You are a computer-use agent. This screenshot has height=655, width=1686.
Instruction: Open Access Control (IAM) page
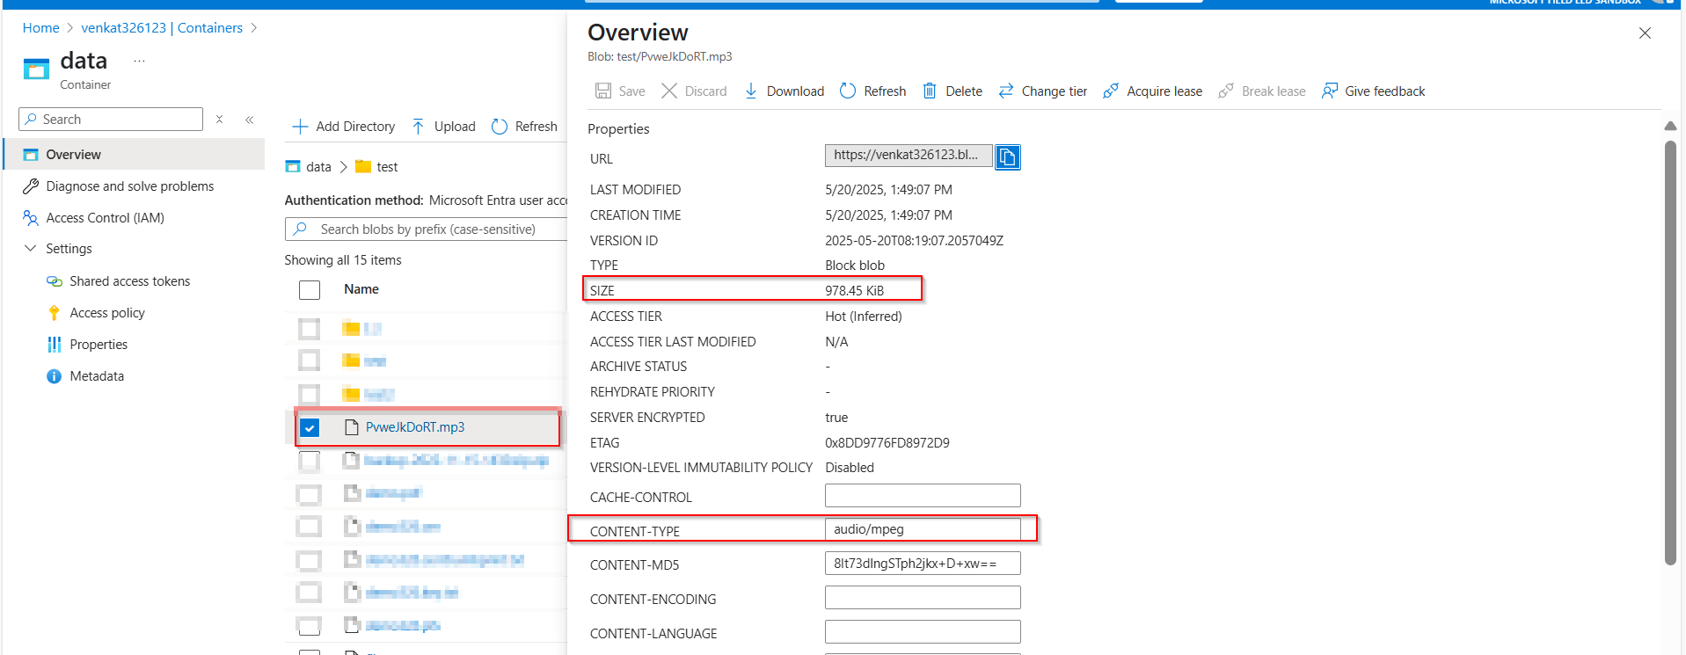click(106, 218)
